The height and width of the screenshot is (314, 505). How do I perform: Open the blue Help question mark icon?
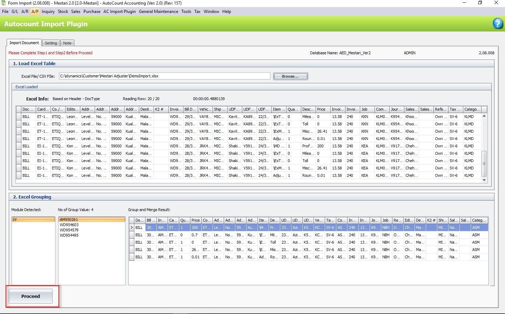click(498, 24)
